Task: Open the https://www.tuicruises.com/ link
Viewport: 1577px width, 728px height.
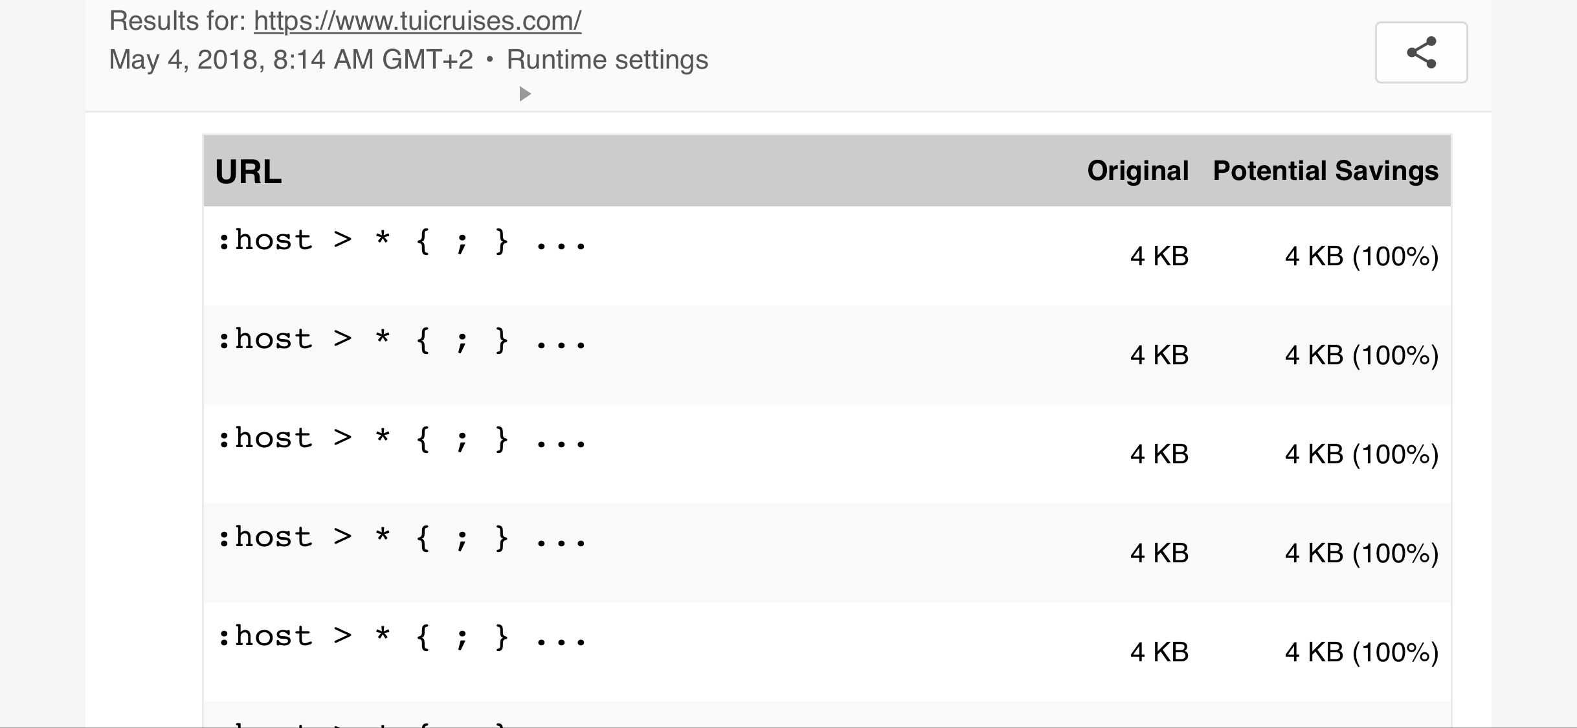Action: 418,21
